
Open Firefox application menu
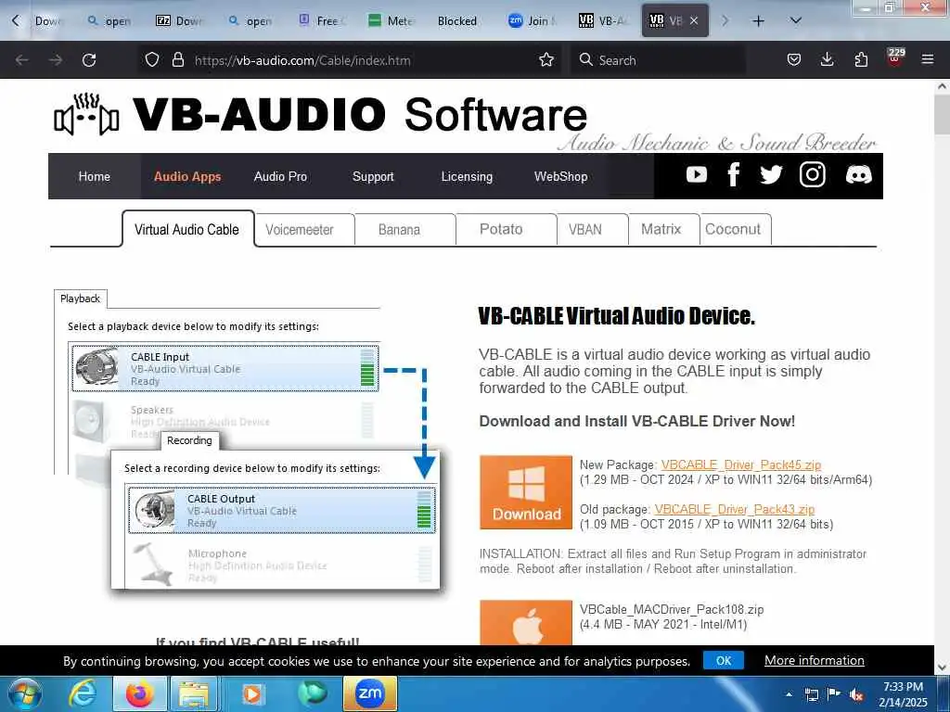click(x=927, y=60)
